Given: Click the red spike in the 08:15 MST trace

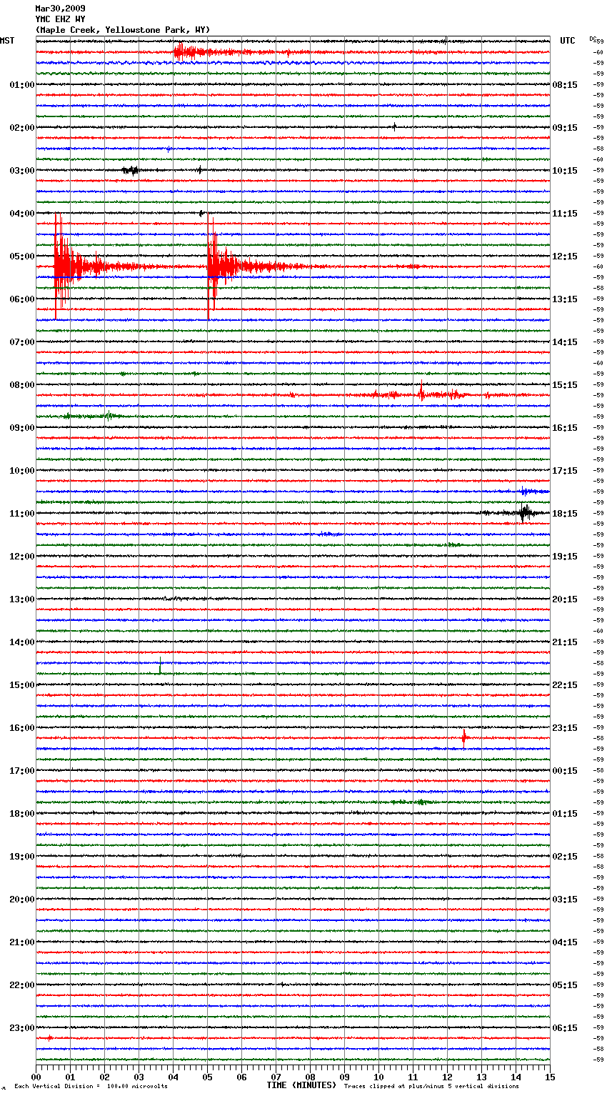Looking at the screenshot, I should point(421,392).
